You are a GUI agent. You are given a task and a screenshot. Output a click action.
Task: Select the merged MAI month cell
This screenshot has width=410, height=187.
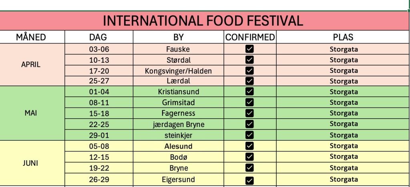(32, 113)
